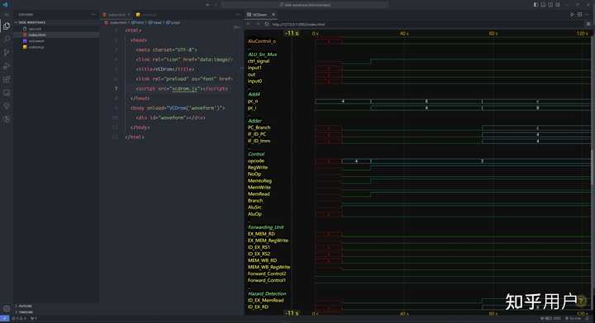The image size is (595, 323).
Task: Open Manage gear at activity bar bottom
Action: coord(7,308)
